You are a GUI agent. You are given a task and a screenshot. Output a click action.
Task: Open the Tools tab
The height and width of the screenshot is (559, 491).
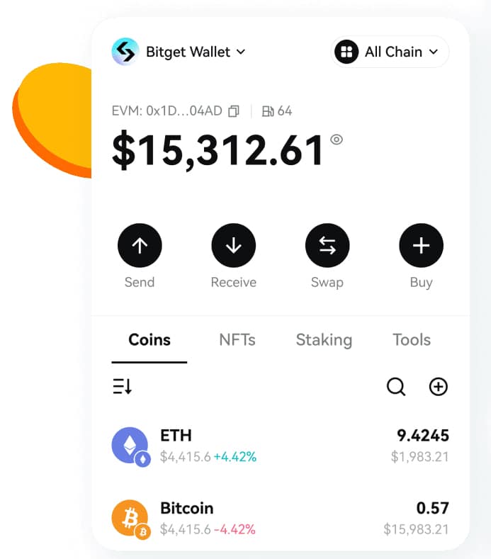coord(412,340)
